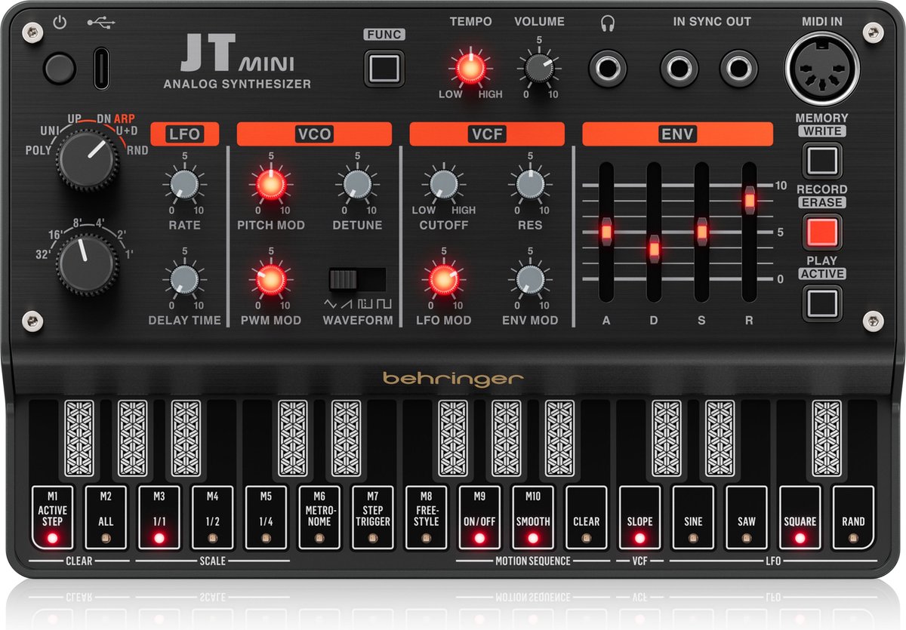Screen dimensions: 906x630
Task: Tap the FUNC button
Action: [x=385, y=68]
